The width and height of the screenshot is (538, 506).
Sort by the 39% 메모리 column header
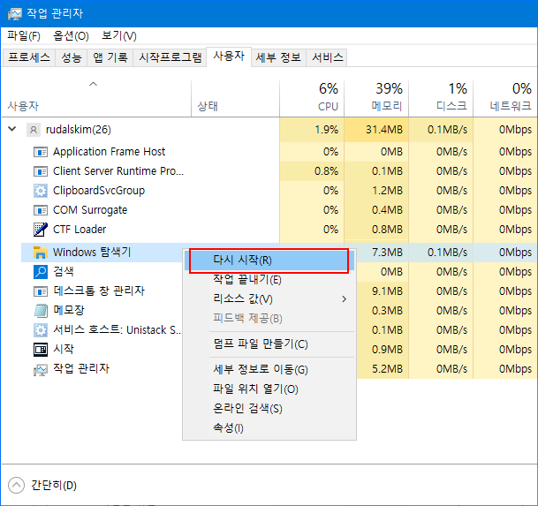[x=376, y=99]
